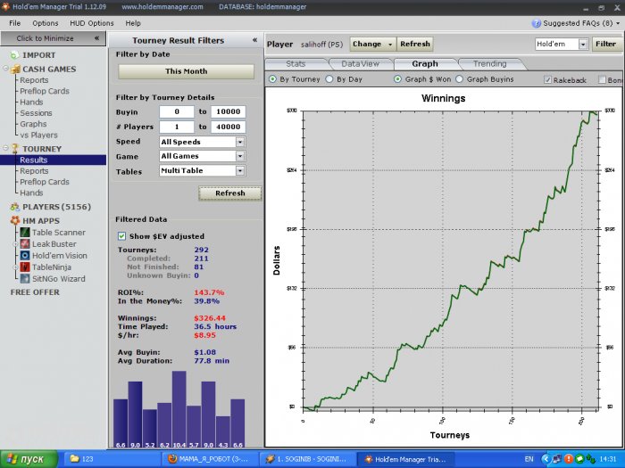Choose the Graph Buyins radio option
The width and height of the screenshot is (625, 468).
coord(460,79)
